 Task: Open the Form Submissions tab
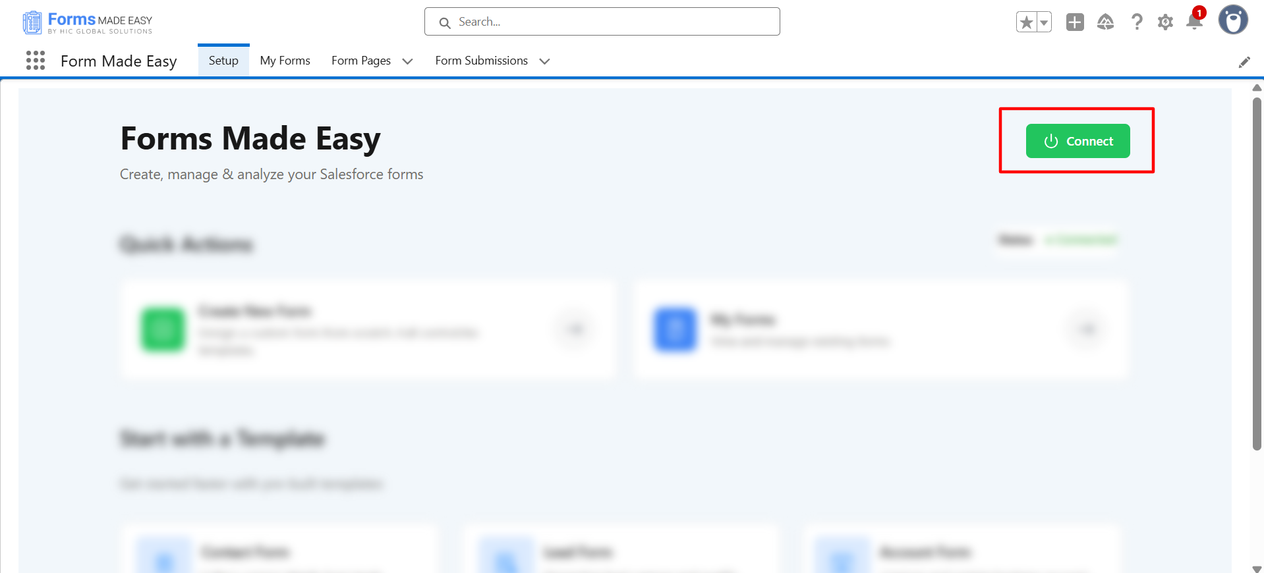[x=481, y=61]
